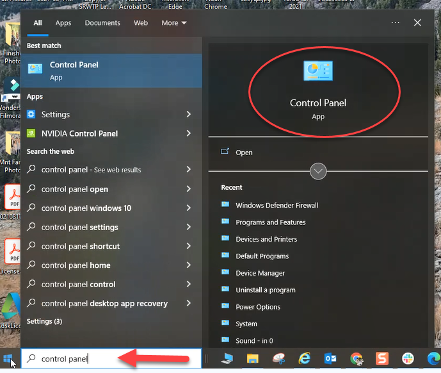Viewport: 441px width, 373px height.
Task: Open Snagit from the taskbar
Action: (x=382, y=359)
